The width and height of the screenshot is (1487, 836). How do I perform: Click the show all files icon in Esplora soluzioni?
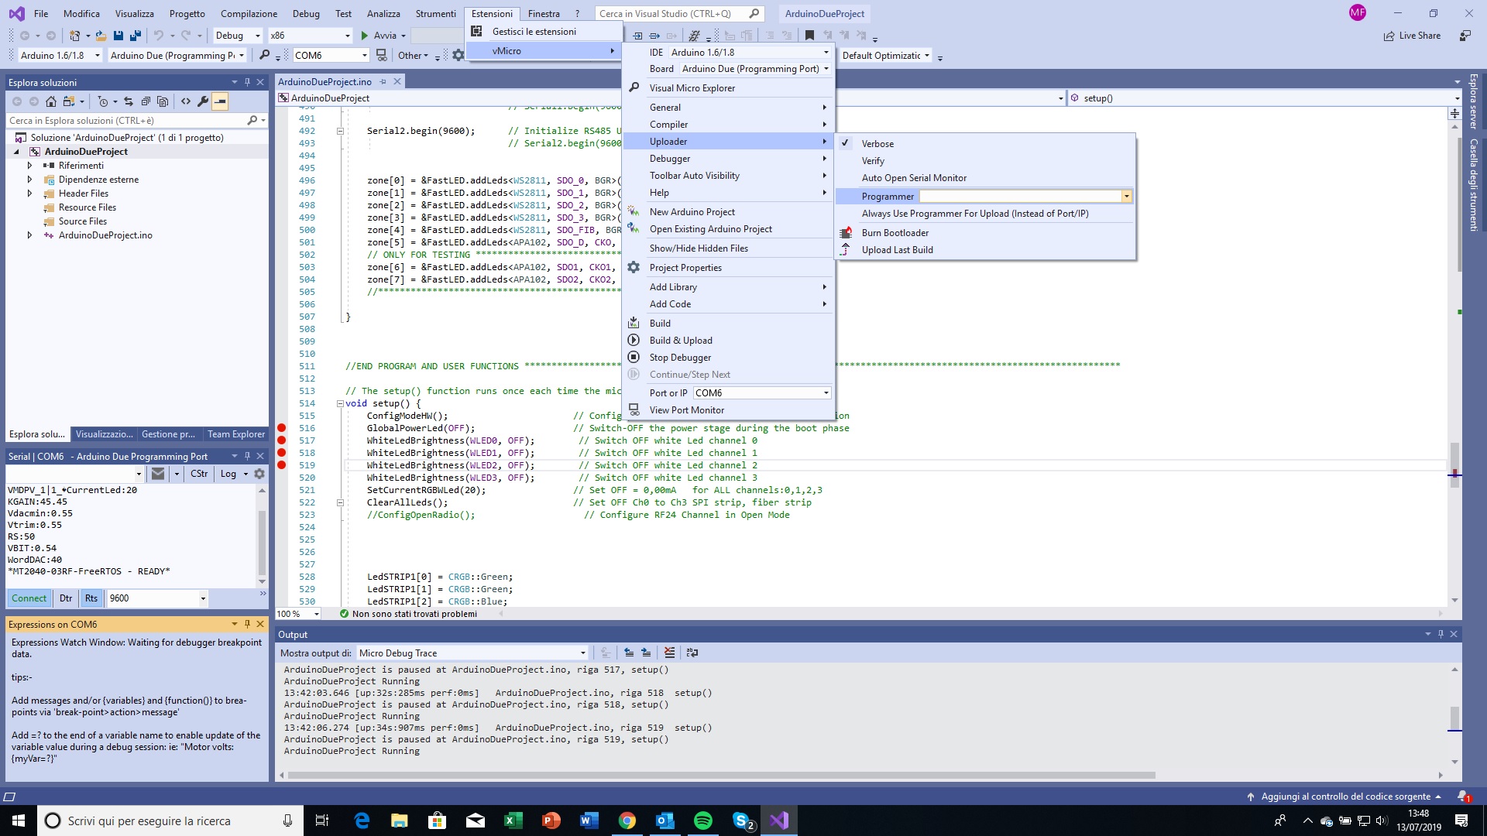163,101
